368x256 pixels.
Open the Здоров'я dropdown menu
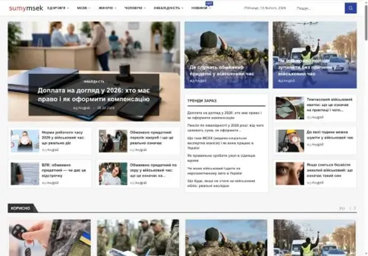(58, 8)
